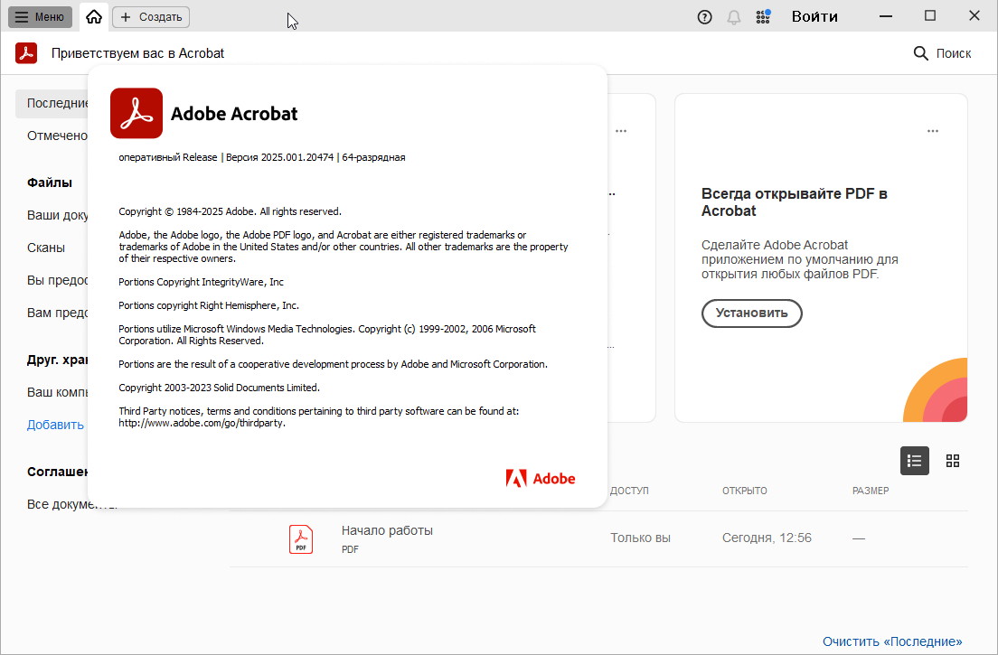998x655 pixels.
Task: Switch to grid view icon
Action: coord(953,461)
